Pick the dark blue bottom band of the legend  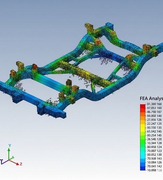[143, 169]
